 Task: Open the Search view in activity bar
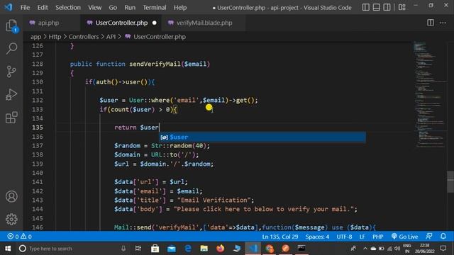11,48
